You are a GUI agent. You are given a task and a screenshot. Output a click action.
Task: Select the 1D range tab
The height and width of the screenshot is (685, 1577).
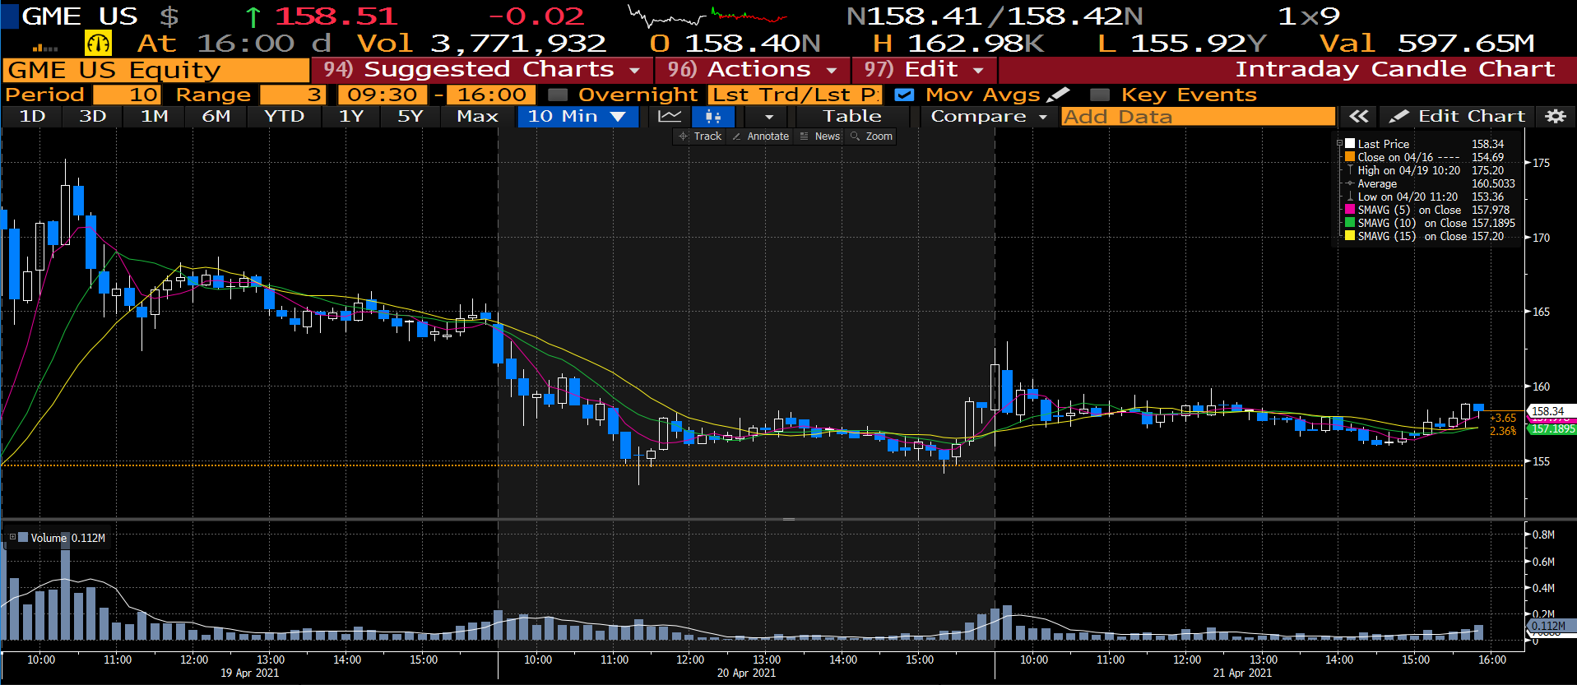(32, 117)
